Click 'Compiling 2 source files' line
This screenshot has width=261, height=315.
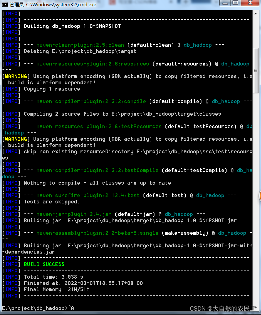[x=123, y=114]
